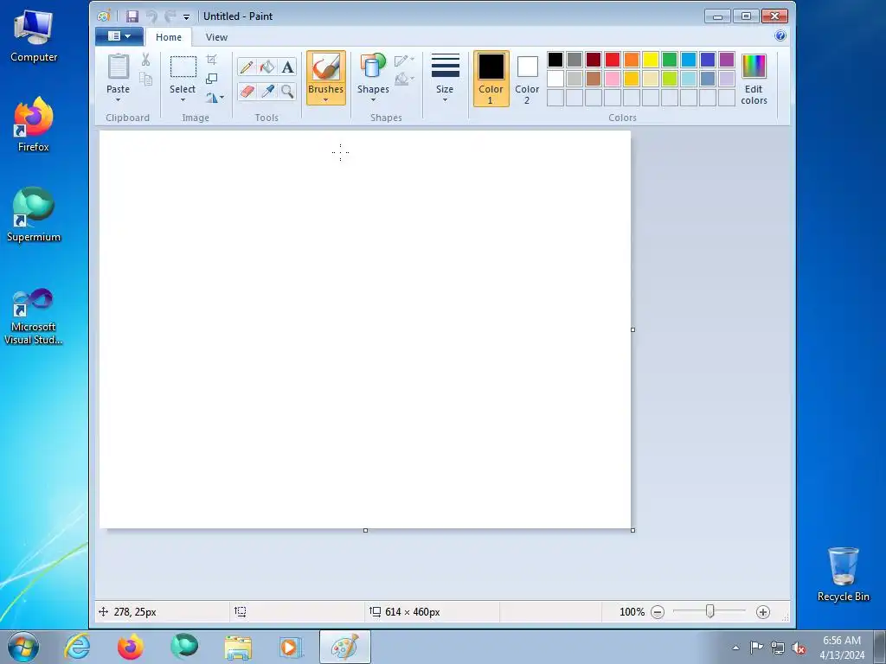
Task: Click the Copy icon in Clipboard group
Action: [145, 79]
